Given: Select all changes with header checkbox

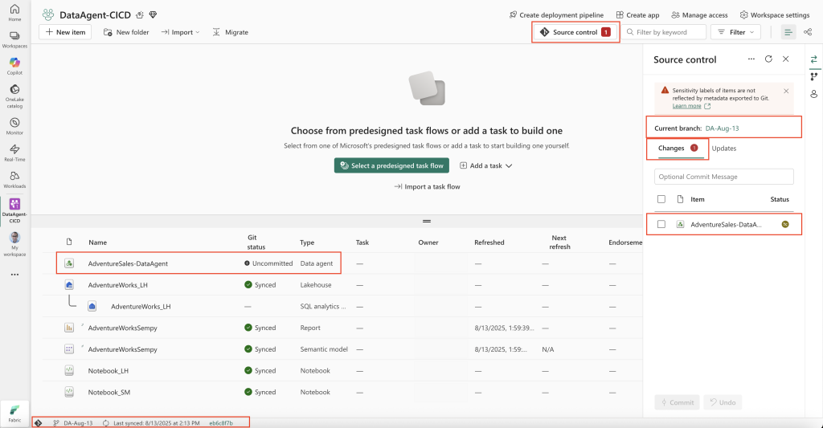Looking at the screenshot, I should click(x=661, y=199).
